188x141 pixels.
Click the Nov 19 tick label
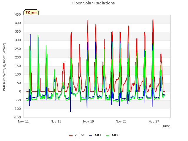pyautogui.click(x=88, y=121)
